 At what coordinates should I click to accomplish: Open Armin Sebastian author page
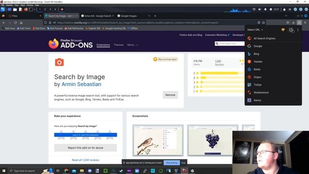coord(82,84)
